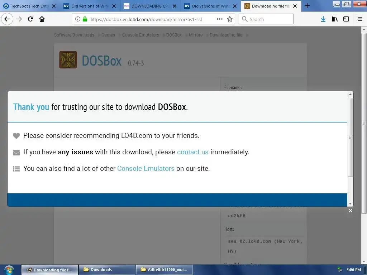Click the page scrollbar up arrow

pyautogui.click(x=364, y=29)
